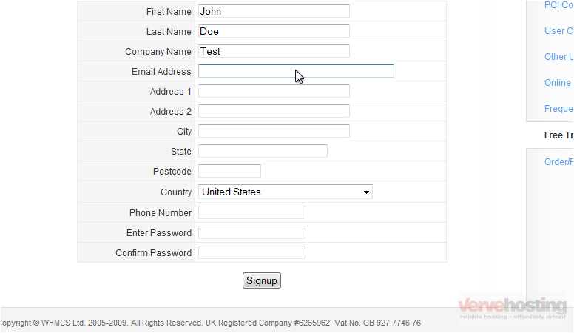Click the State text box

point(263,151)
